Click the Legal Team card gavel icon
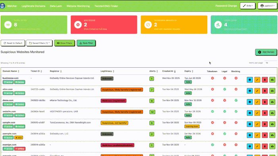 click(218, 25)
